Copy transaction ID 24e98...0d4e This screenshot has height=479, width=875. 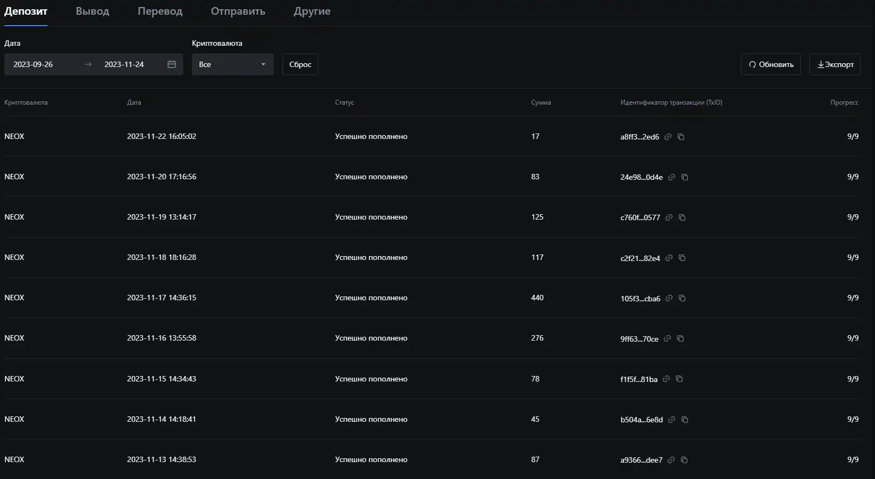pos(685,177)
